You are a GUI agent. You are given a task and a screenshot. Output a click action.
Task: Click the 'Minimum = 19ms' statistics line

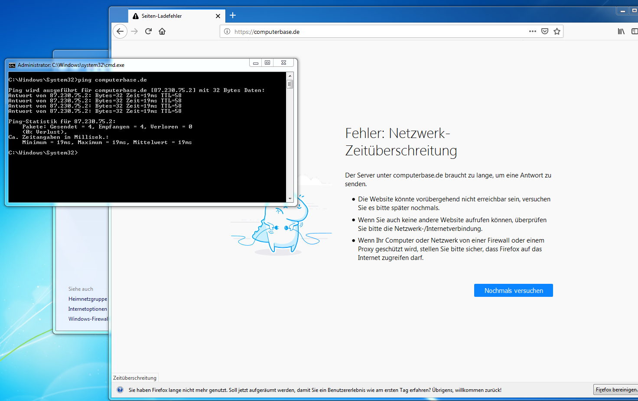(107, 142)
